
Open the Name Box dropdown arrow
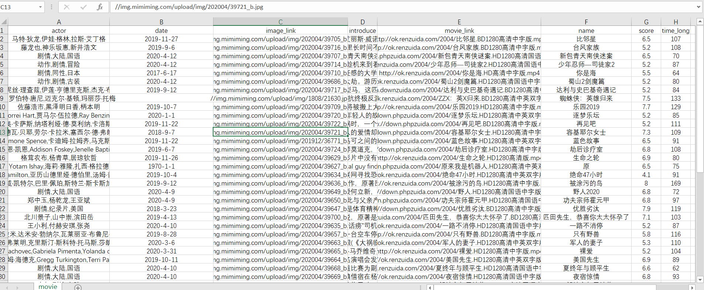(x=40, y=7)
